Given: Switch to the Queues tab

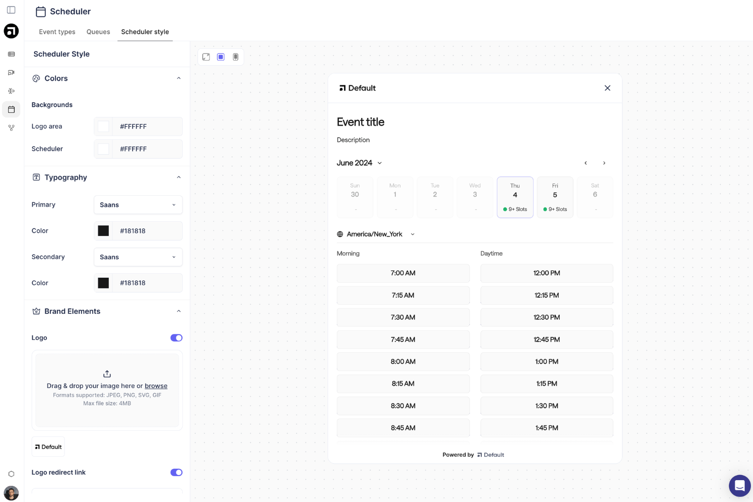Looking at the screenshot, I should tap(98, 32).
